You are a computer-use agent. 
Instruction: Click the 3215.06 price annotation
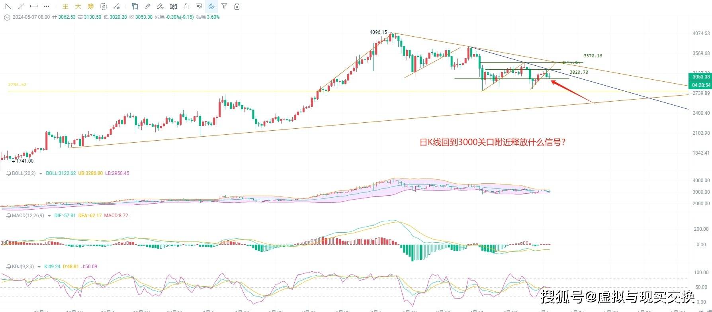[x=571, y=63]
